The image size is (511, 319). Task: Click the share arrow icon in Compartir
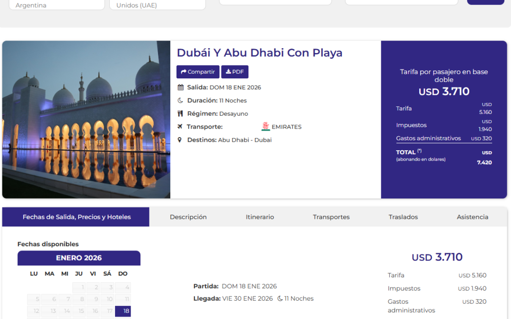click(184, 72)
